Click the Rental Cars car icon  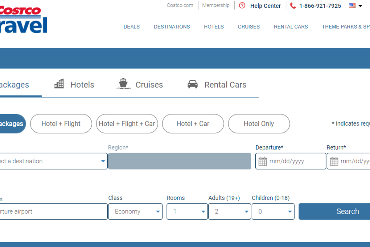tap(193, 84)
